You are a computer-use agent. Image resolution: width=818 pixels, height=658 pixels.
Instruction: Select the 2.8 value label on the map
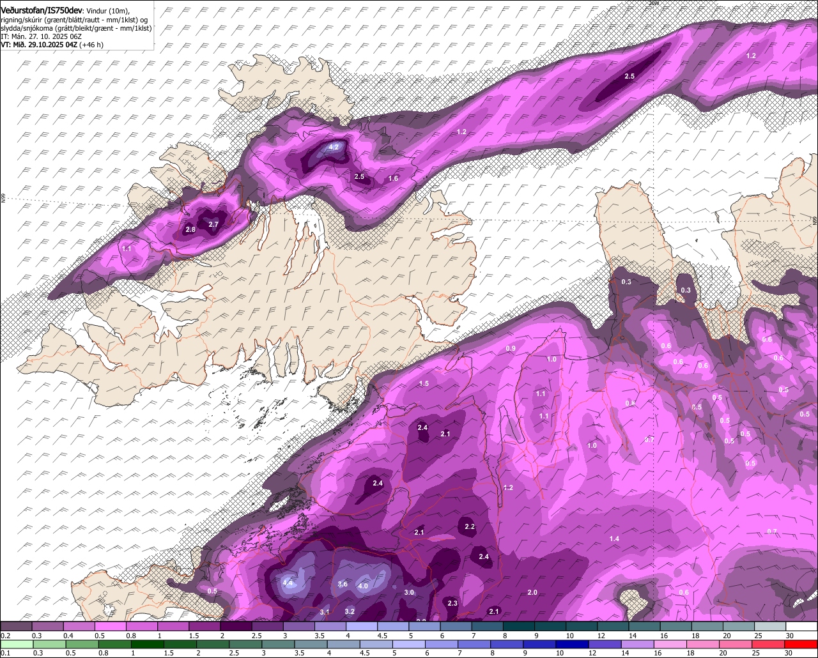[190, 230]
